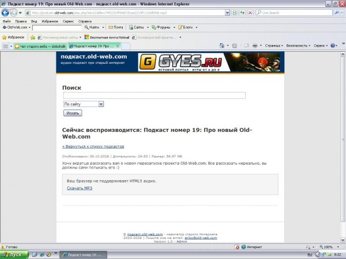
Task: Open the По сайту search scope dropdown
Action: pos(84,104)
